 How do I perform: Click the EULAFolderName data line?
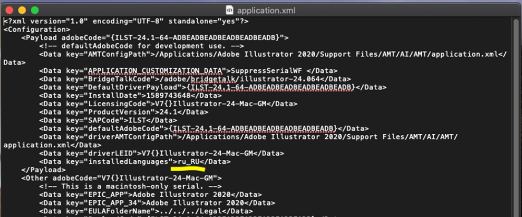pyautogui.click(x=146, y=211)
